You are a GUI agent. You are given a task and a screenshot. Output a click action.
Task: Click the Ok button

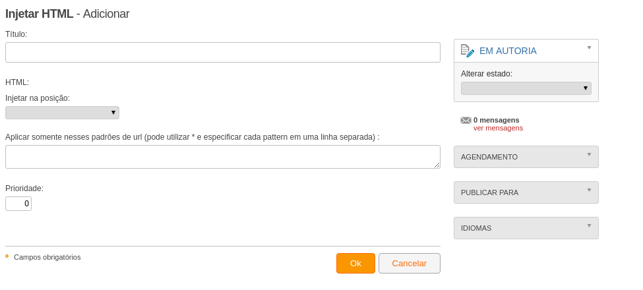pos(355,264)
